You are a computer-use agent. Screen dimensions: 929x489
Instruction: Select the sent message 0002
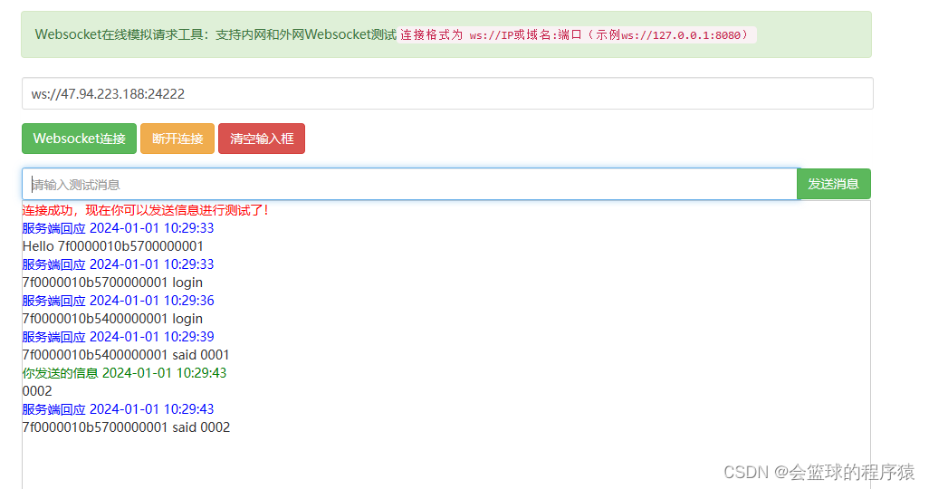point(37,391)
